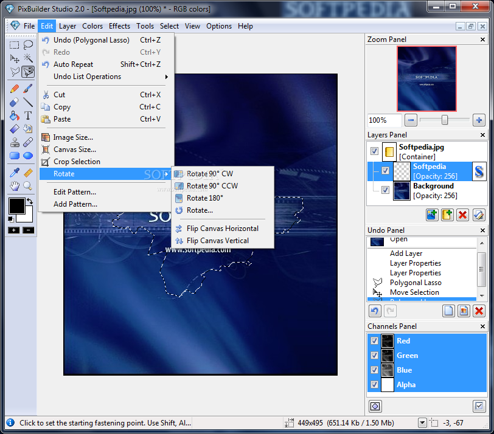
Task: Click the 100% zoom input field
Action: [384, 120]
